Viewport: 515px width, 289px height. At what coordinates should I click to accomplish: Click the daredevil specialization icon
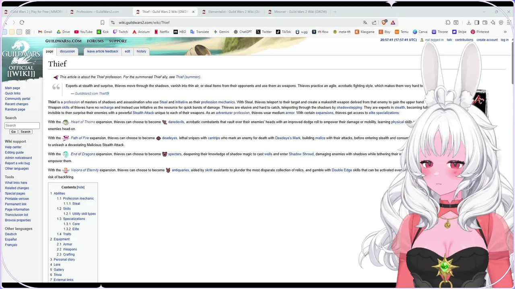click(x=165, y=122)
